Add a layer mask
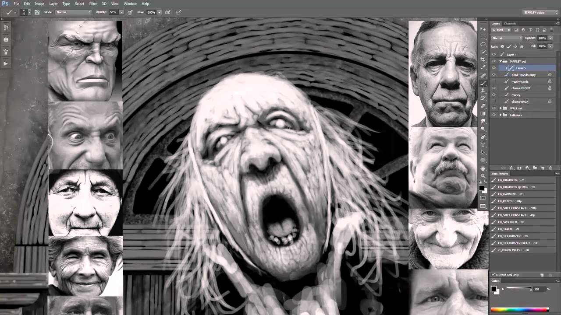Image resolution: width=561 pixels, height=315 pixels. 519,168
